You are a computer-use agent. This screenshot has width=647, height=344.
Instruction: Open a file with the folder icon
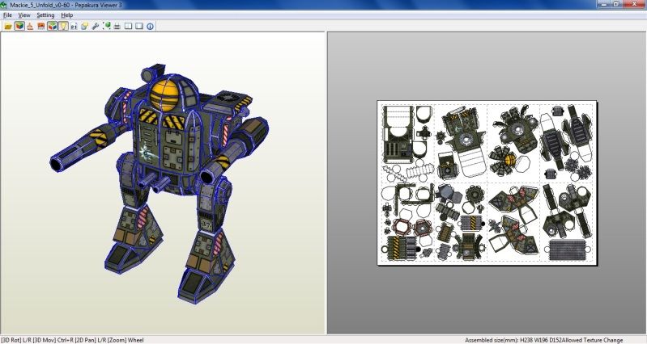[8, 27]
